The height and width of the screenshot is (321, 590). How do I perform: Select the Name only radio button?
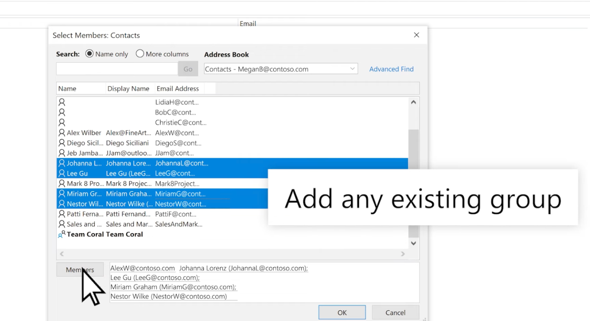[89, 54]
